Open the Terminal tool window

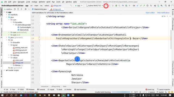click(41, 89)
